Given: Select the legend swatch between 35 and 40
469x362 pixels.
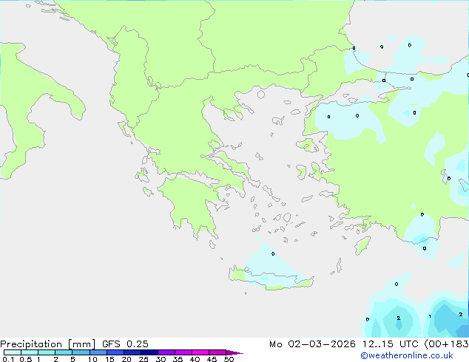Looking at the screenshot, I should tap(183, 352).
